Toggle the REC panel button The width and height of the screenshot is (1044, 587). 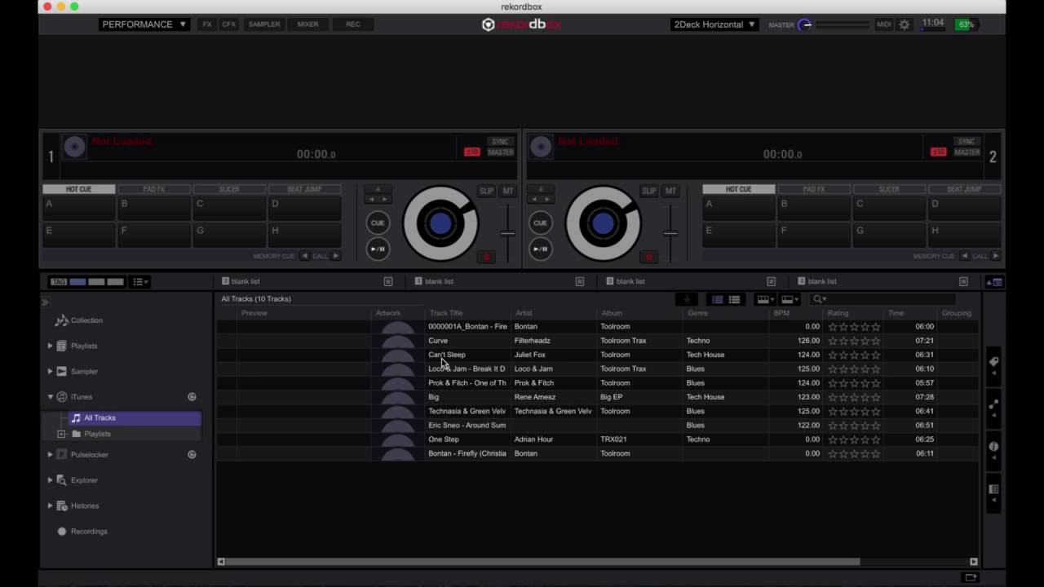click(x=353, y=24)
